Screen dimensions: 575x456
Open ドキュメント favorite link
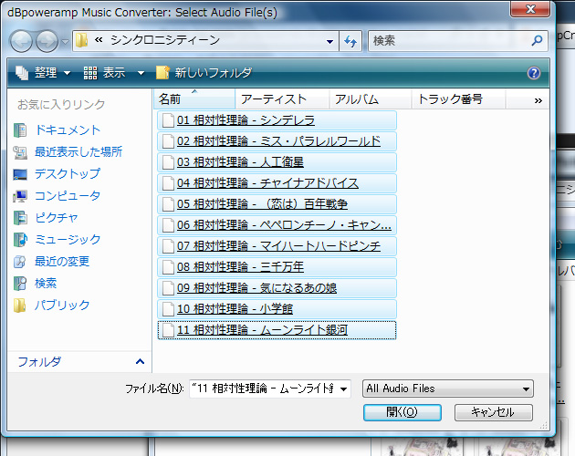point(68,130)
